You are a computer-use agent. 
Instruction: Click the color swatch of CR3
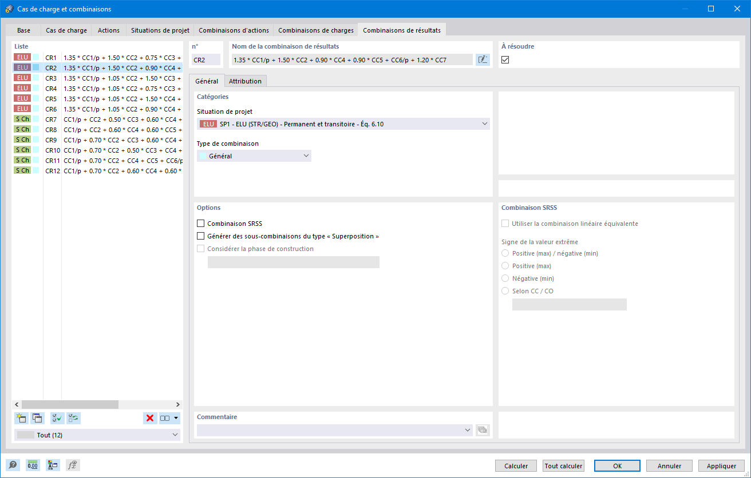pyautogui.click(x=36, y=78)
